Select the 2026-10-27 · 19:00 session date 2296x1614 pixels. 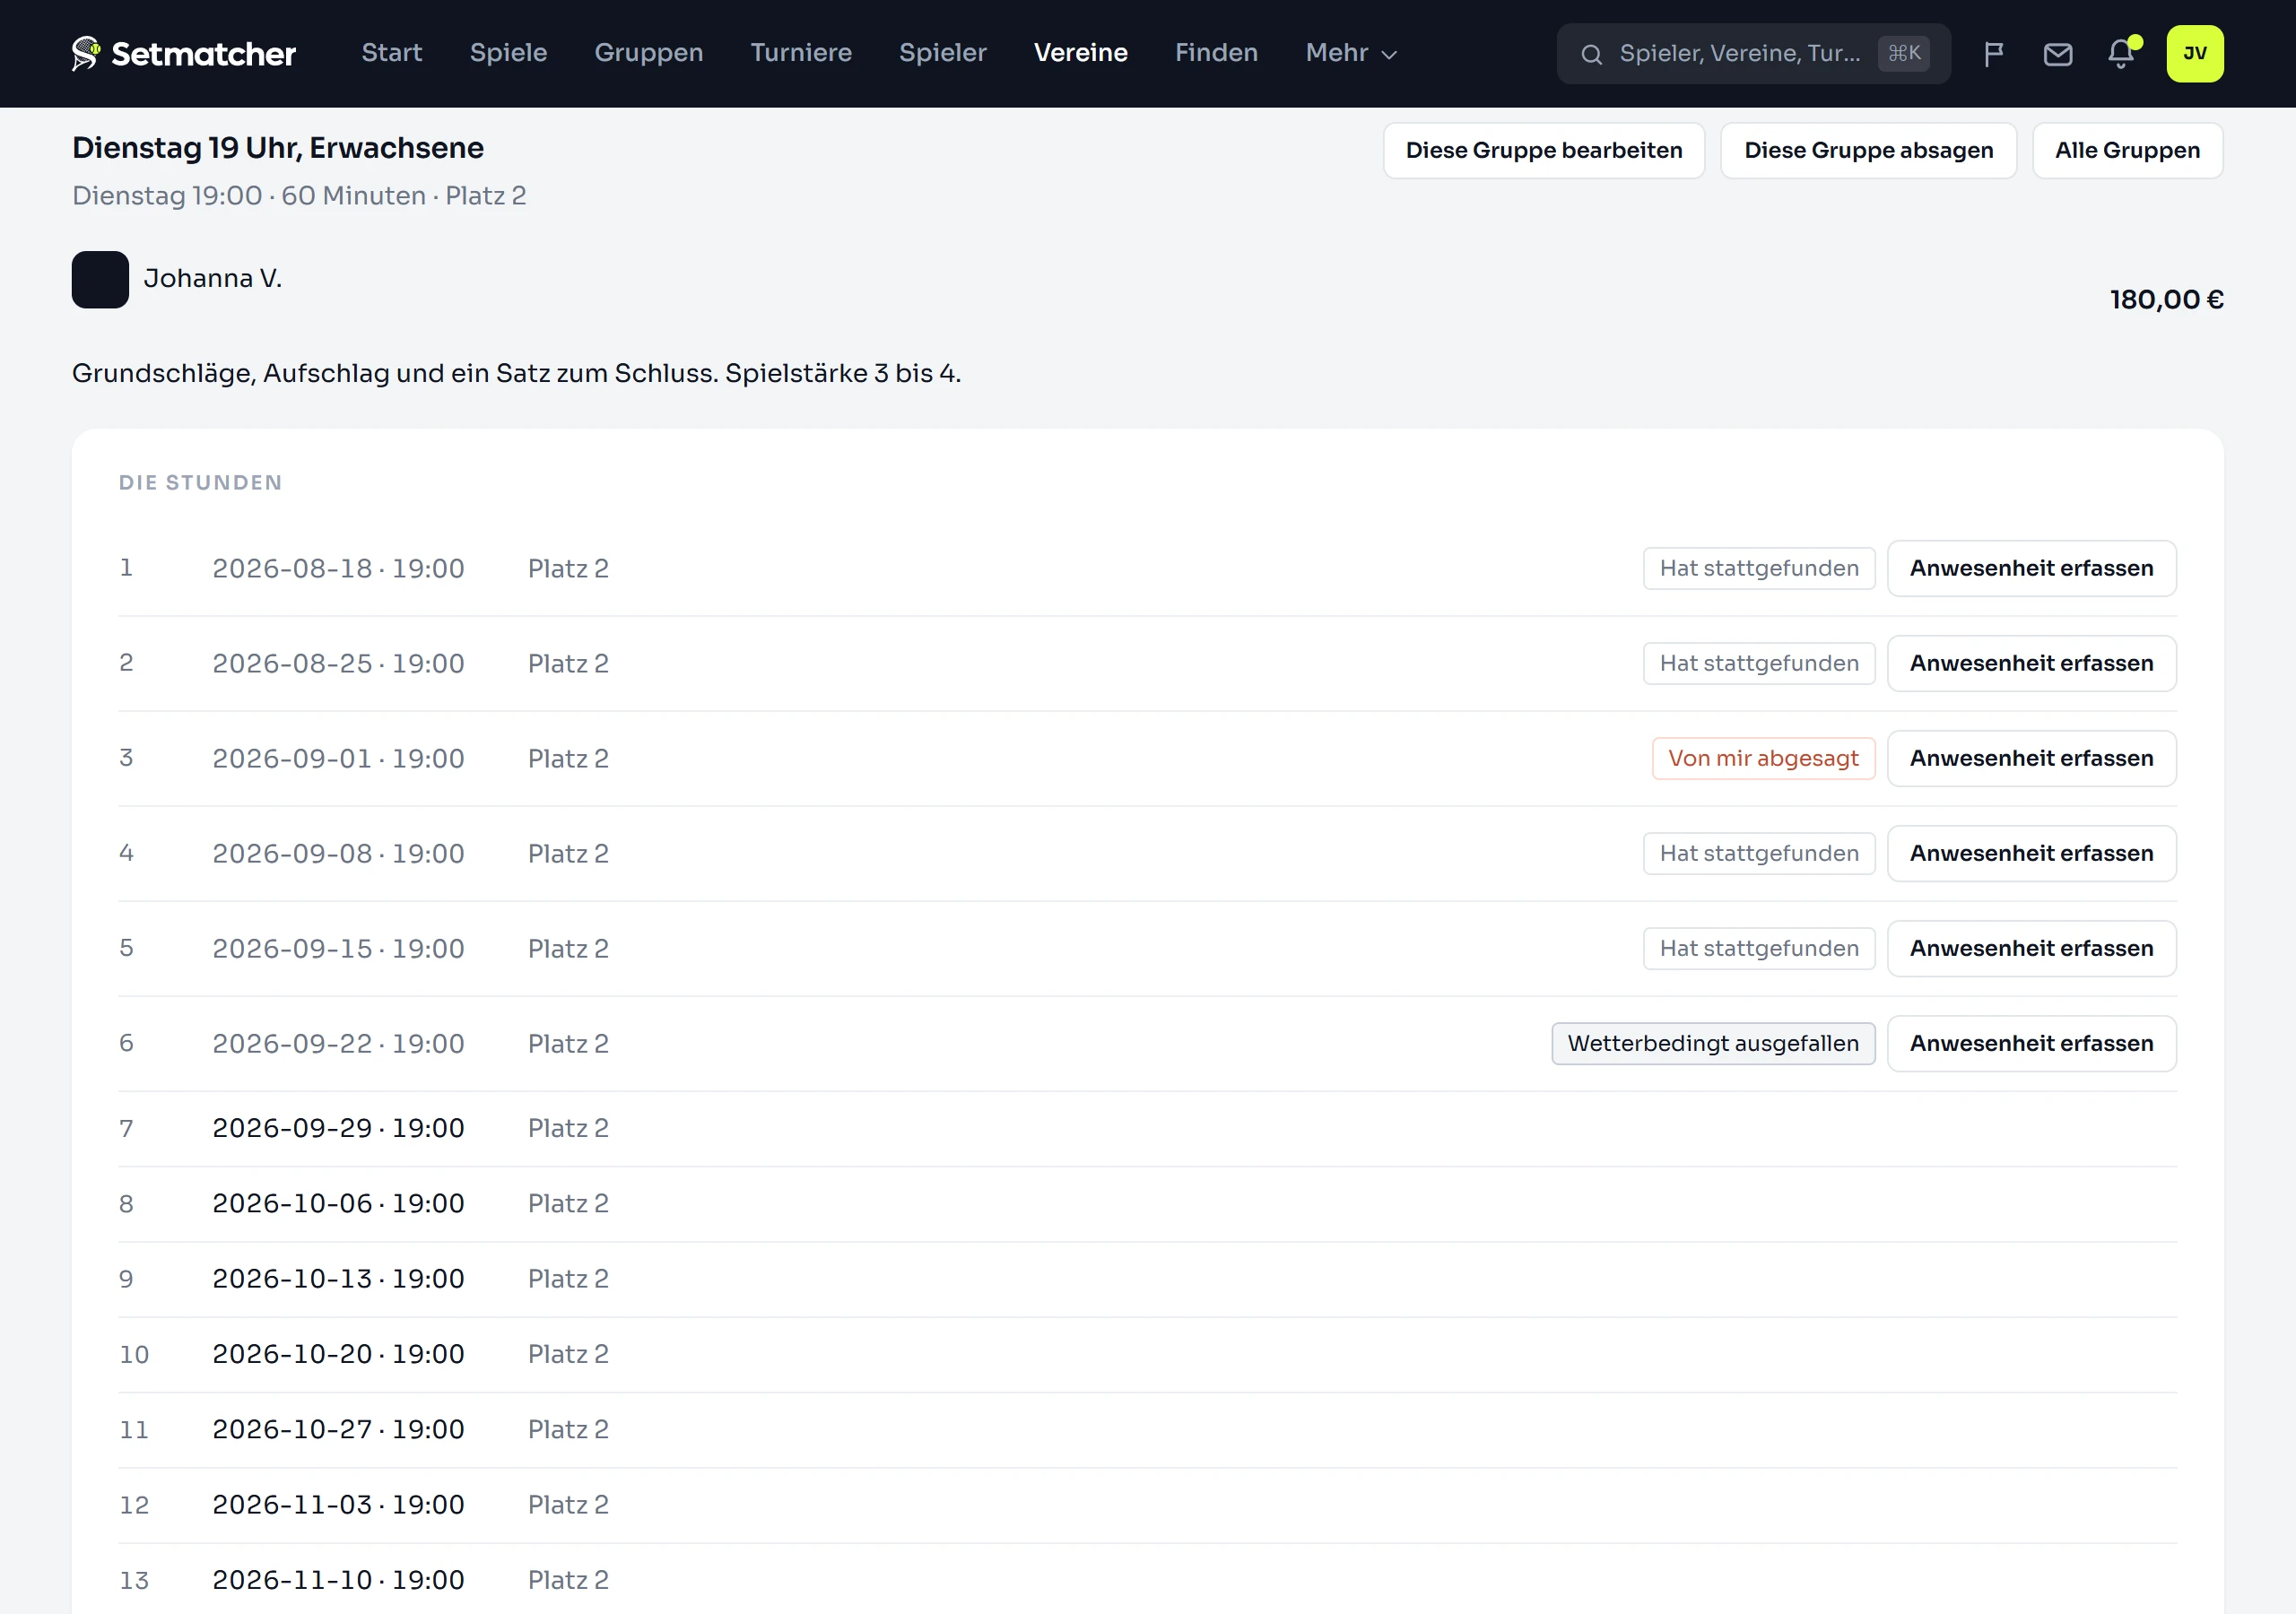coord(338,1430)
